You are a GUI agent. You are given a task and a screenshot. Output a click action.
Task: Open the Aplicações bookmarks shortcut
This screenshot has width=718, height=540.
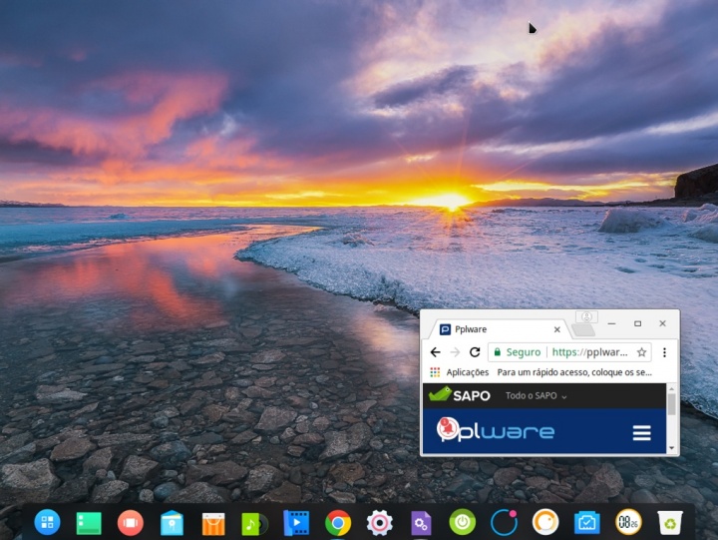459,372
